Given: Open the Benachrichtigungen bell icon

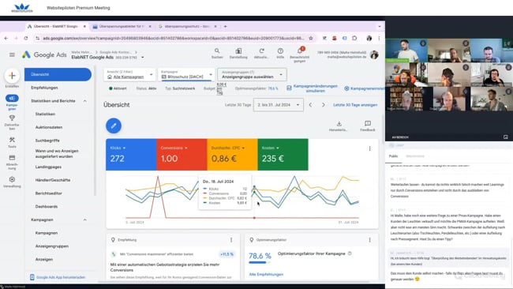Looking at the screenshot, I should pos(300,51).
